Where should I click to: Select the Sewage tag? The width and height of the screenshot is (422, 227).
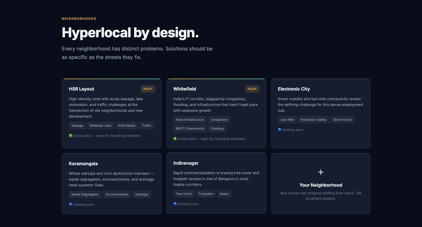pos(77,126)
